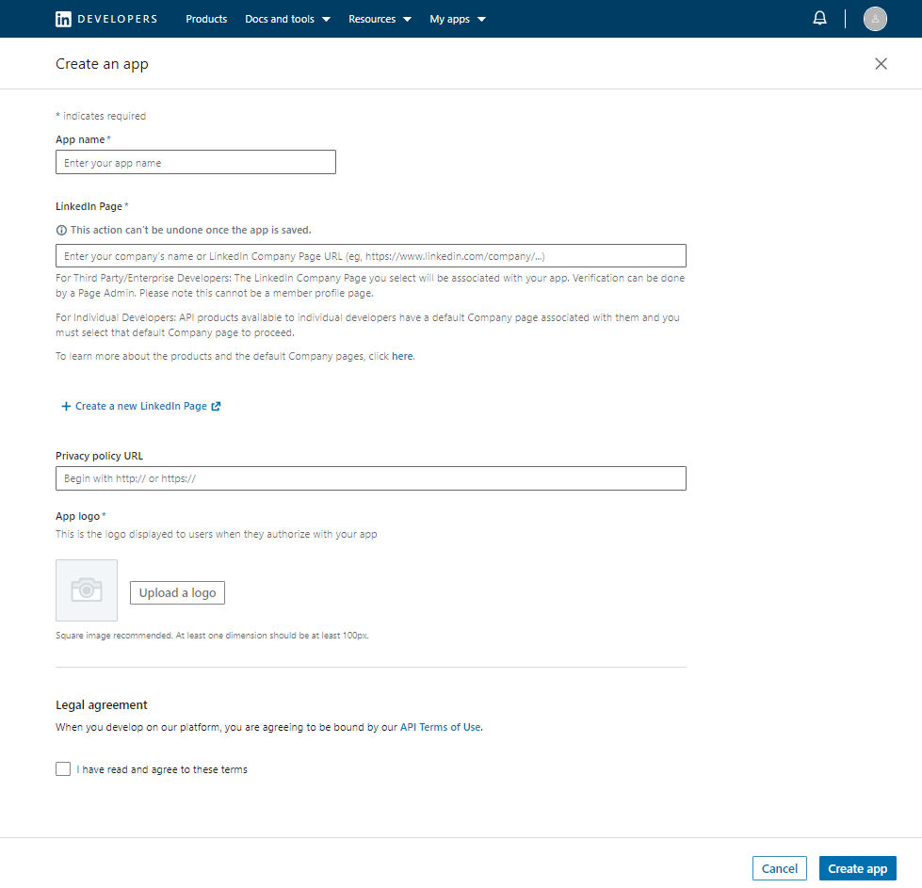Open the API Terms of Use link
Image resolution: width=922 pixels, height=888 pixels.
440,727
